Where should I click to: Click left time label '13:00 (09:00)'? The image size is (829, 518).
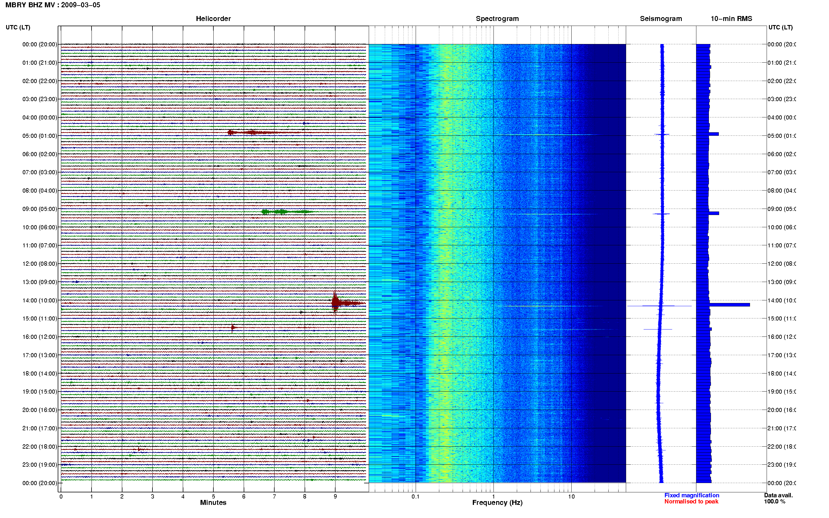40,282
